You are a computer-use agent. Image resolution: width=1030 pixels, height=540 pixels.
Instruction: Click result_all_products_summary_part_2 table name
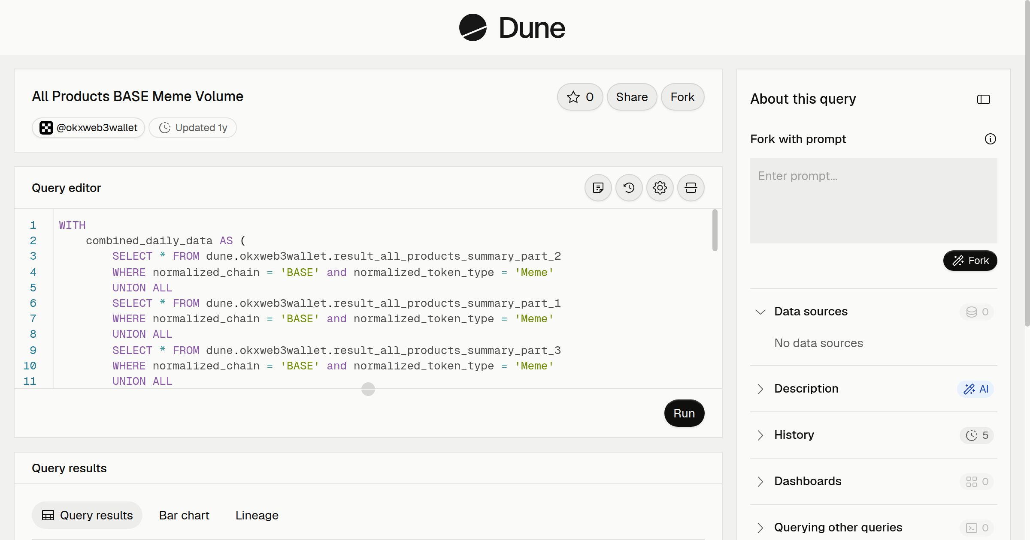[x=447, y=256]
